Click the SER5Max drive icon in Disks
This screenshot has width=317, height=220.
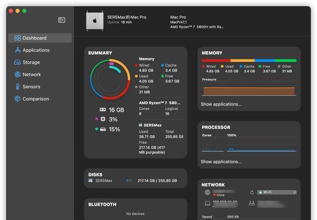click(90, 180)
